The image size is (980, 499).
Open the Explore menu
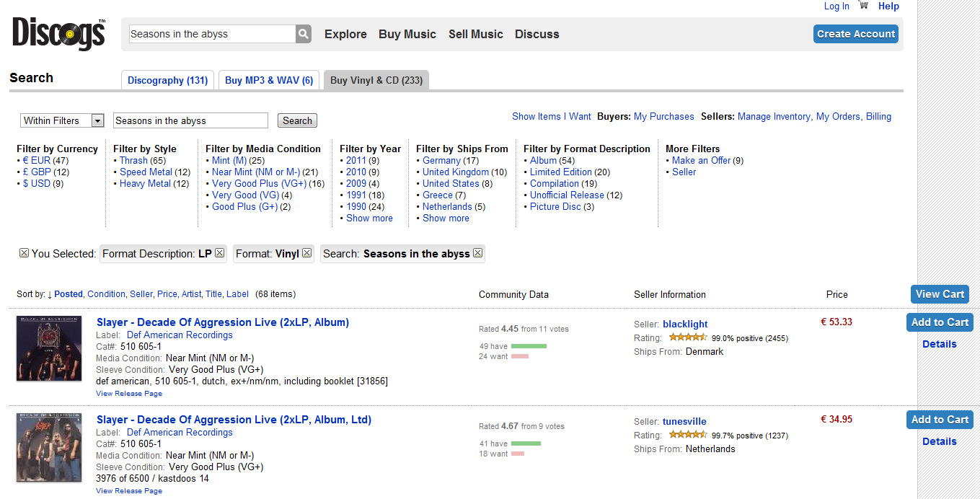pyautogui.click(x=345, y=34)
